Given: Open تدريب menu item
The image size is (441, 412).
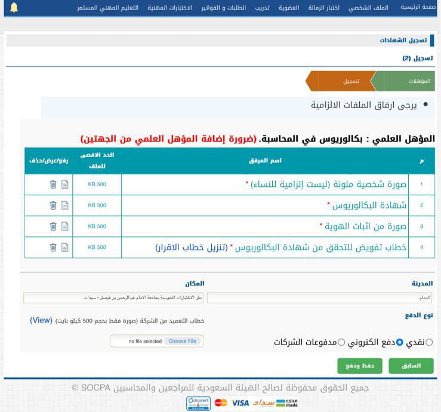Looking at the screenshot, I should 263,8.
